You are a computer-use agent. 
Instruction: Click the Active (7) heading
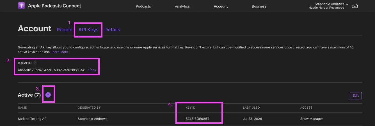click(x=29, y=95)
